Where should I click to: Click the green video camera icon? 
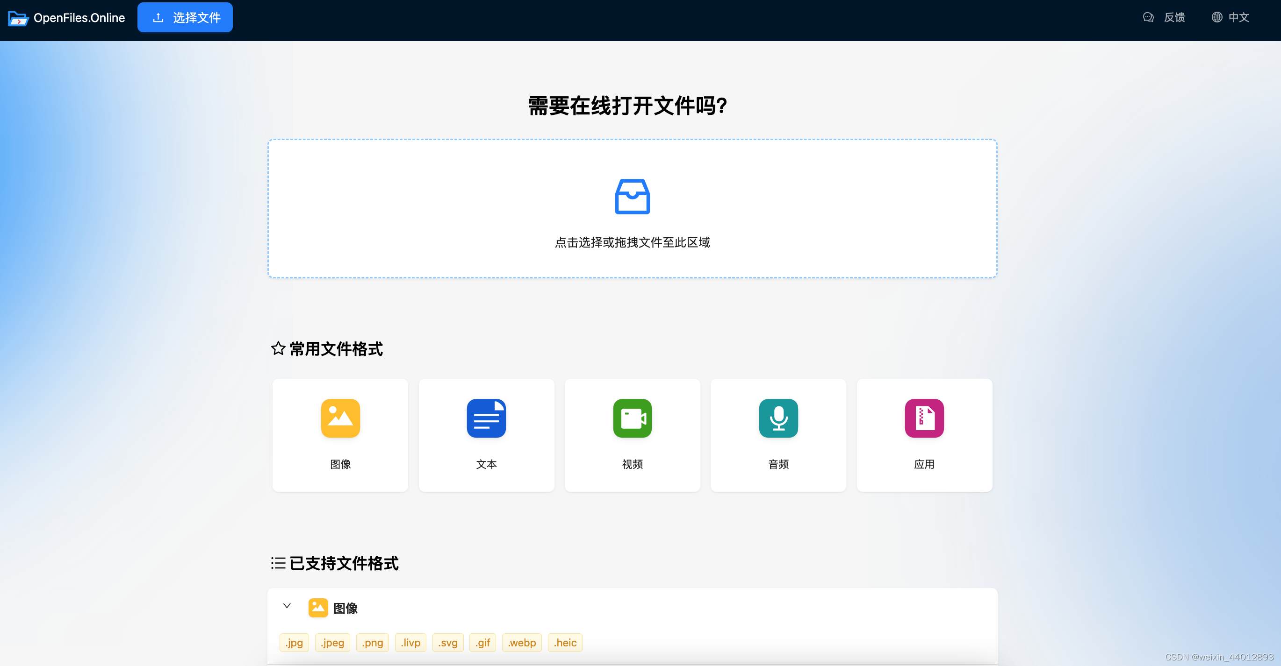pos(632,418)
